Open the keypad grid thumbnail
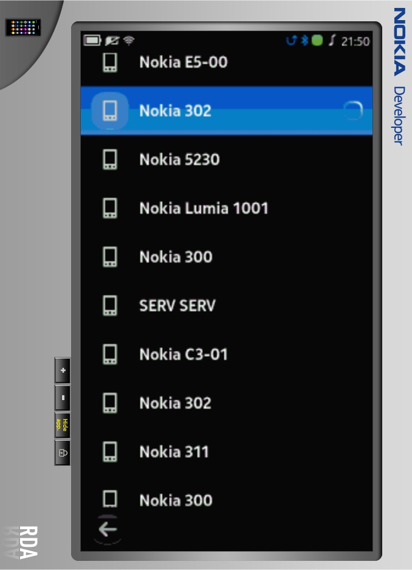This screenshot has width=412, height=570. [23, 27]
